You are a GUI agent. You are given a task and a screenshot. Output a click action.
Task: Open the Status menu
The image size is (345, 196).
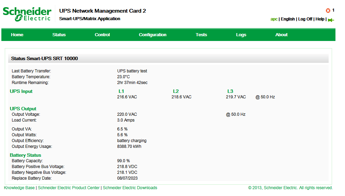[59, 34]
